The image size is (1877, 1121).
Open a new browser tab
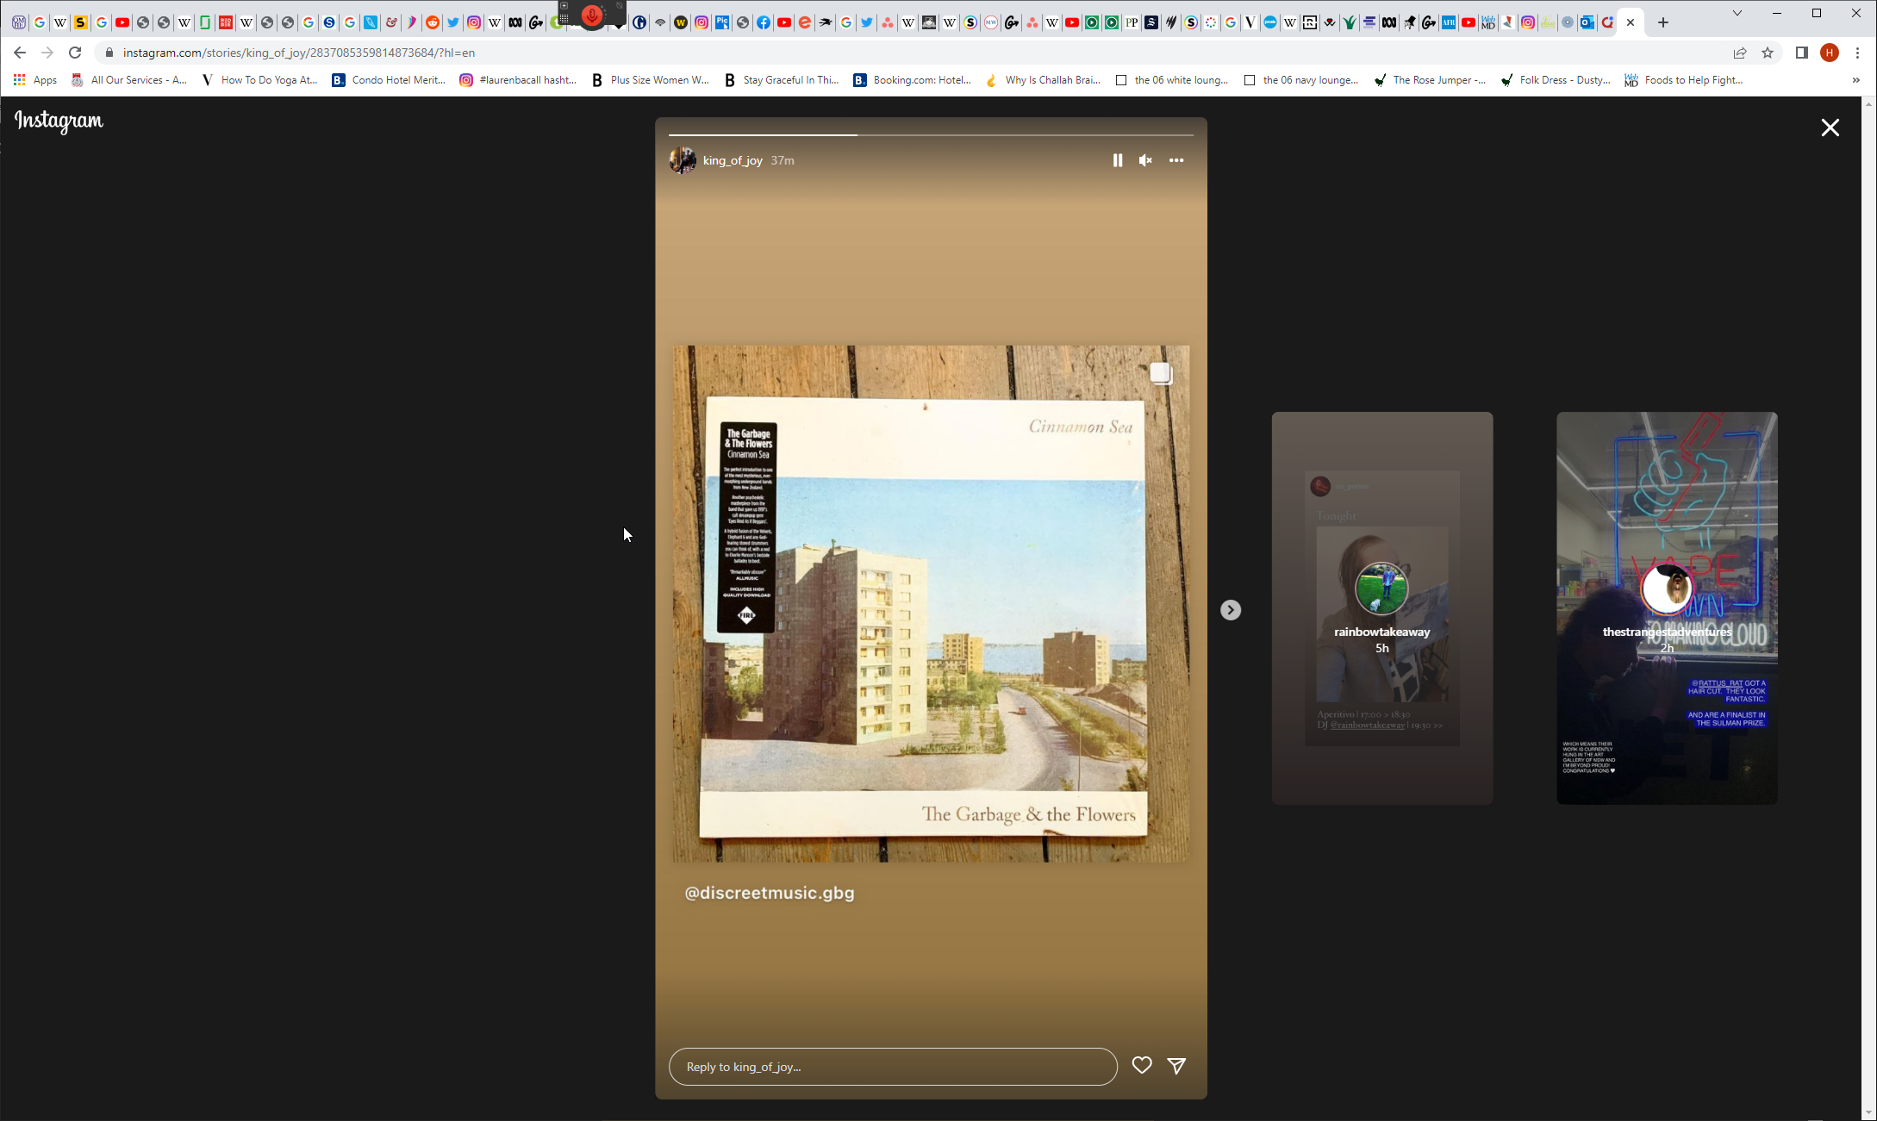point(1663,22)
